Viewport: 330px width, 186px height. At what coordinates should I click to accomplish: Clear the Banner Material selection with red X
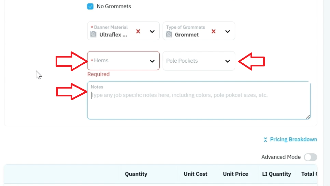point(138,31)
